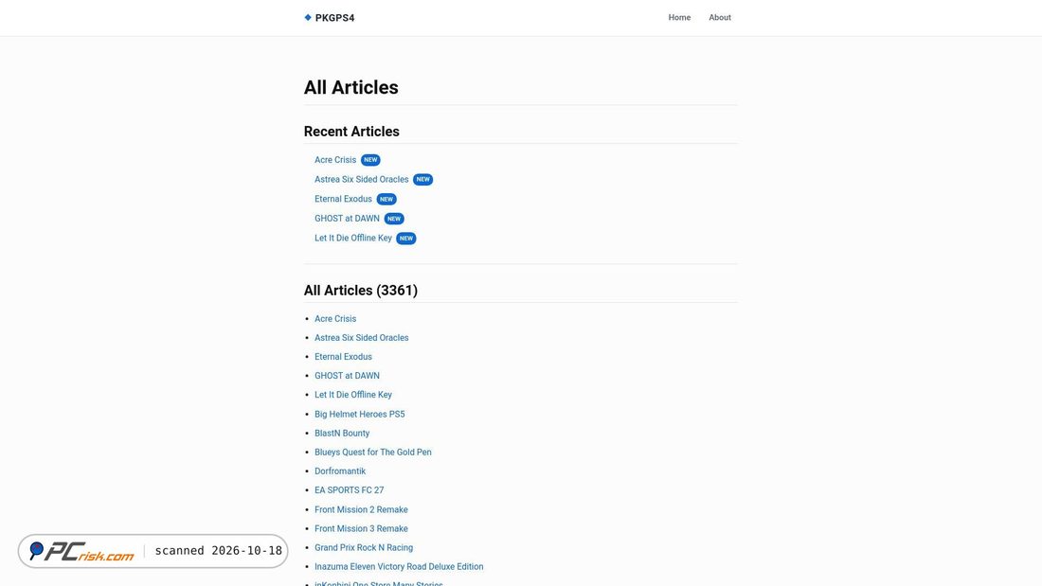Open the EA SPORTS FC 27 article
Image resolution: width=1042 pixels, height=586 pixels.
pyautogui.click(x=349, y=490)
